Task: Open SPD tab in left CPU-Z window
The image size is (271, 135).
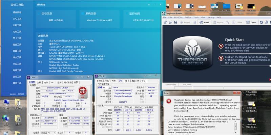Action: pos(53,82)
